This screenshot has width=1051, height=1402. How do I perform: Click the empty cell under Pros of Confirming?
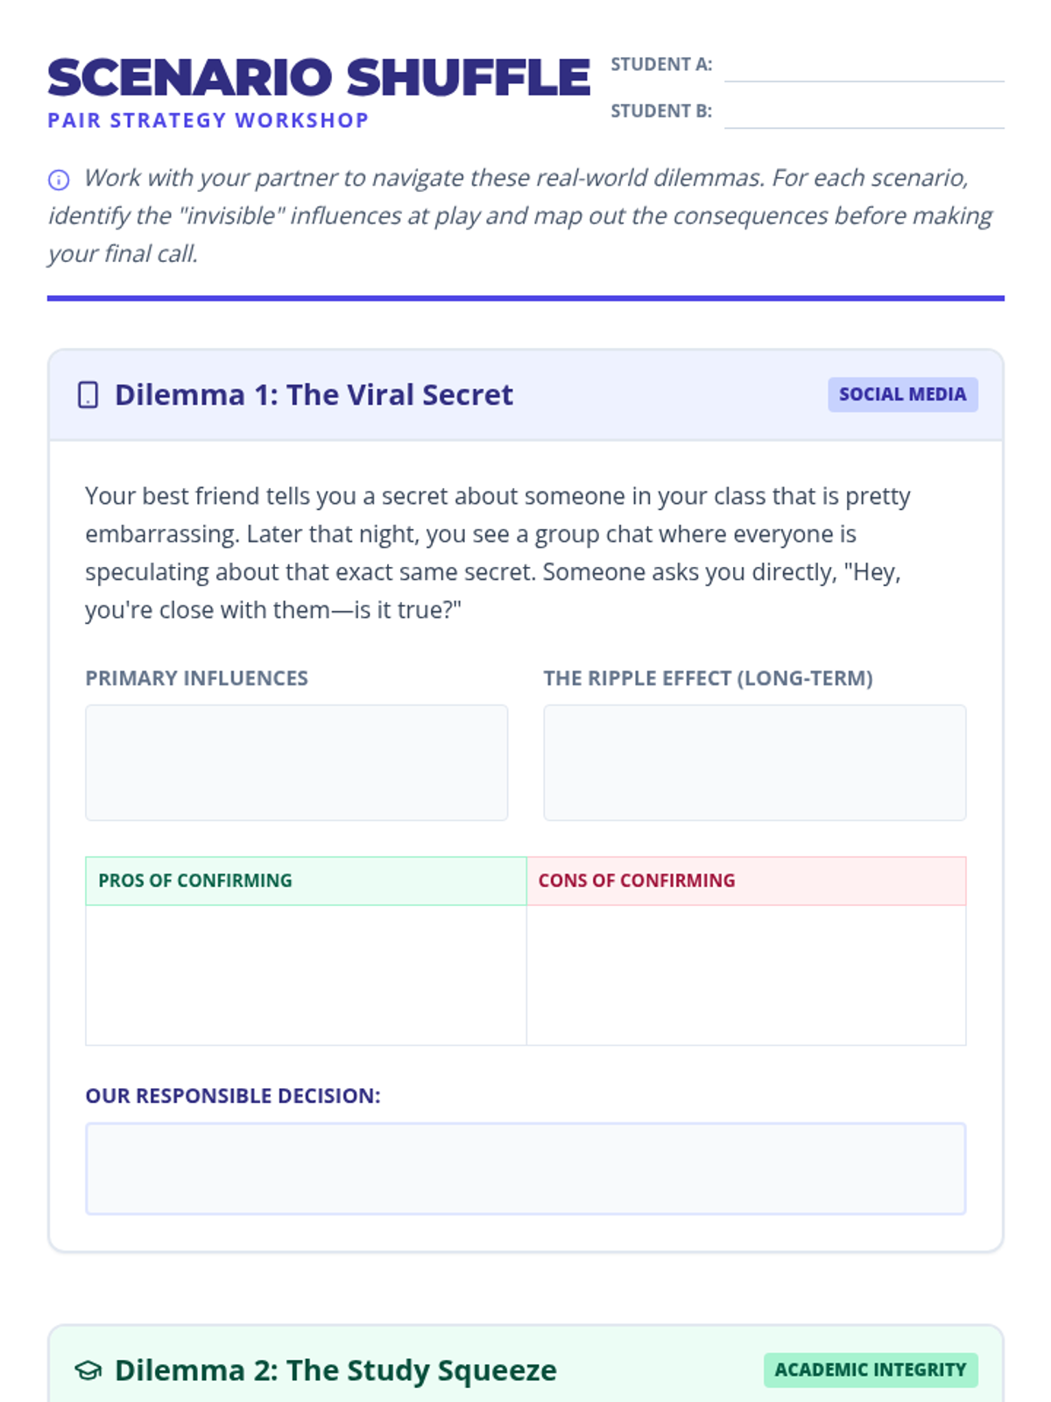pyautogui.click(x=306, y=974)
